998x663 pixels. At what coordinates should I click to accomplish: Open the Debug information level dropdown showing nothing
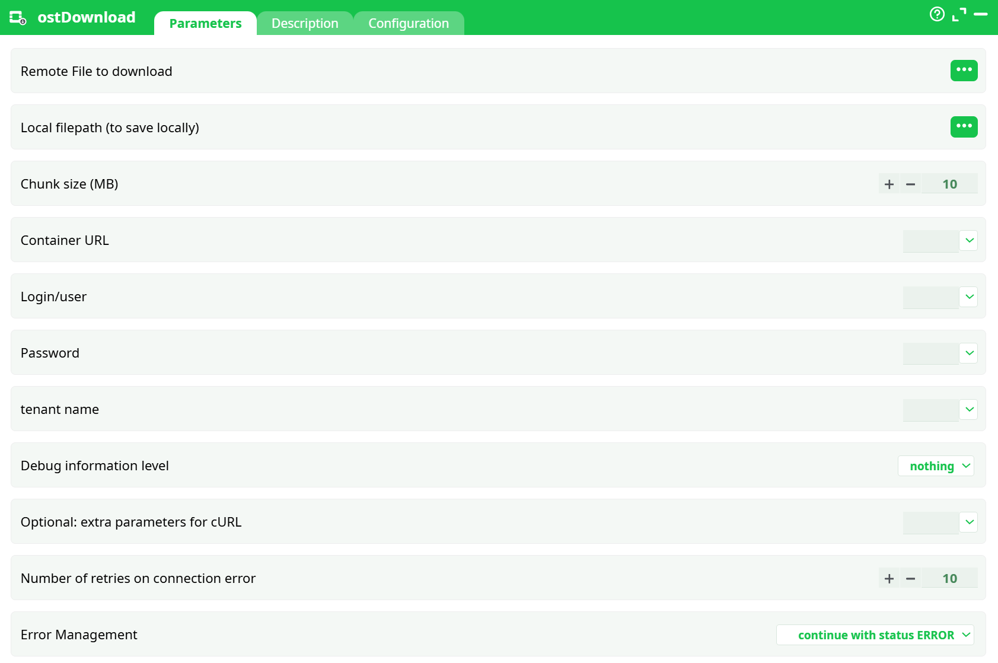(936, 466)
